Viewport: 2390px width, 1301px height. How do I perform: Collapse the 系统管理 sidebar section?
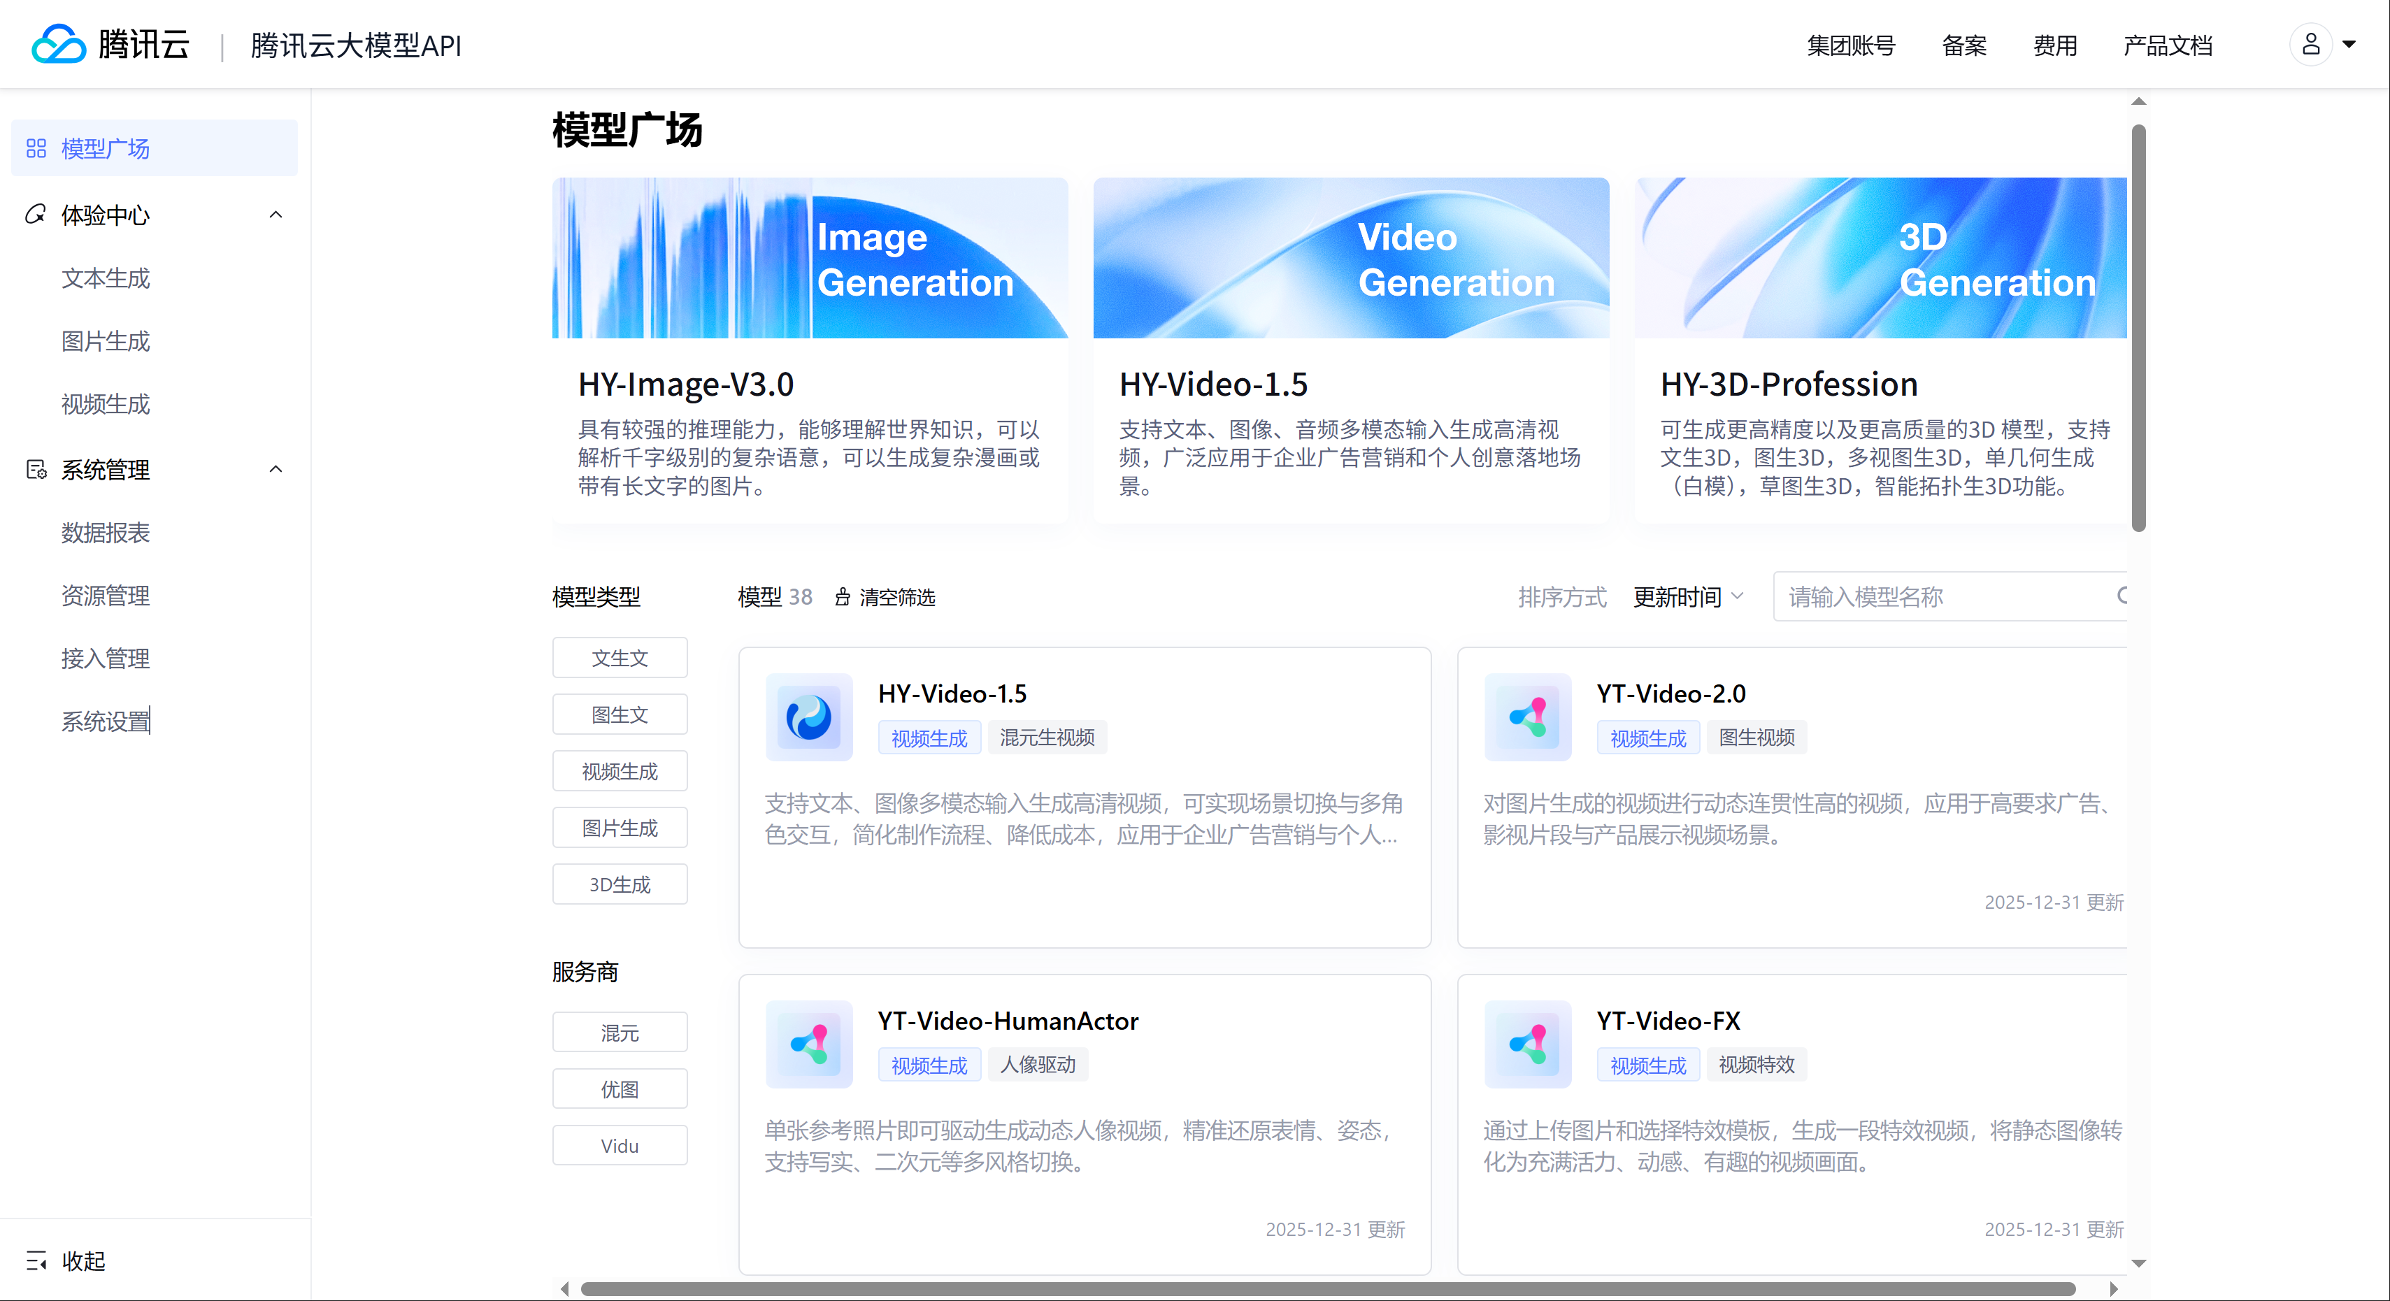(276, 468)
